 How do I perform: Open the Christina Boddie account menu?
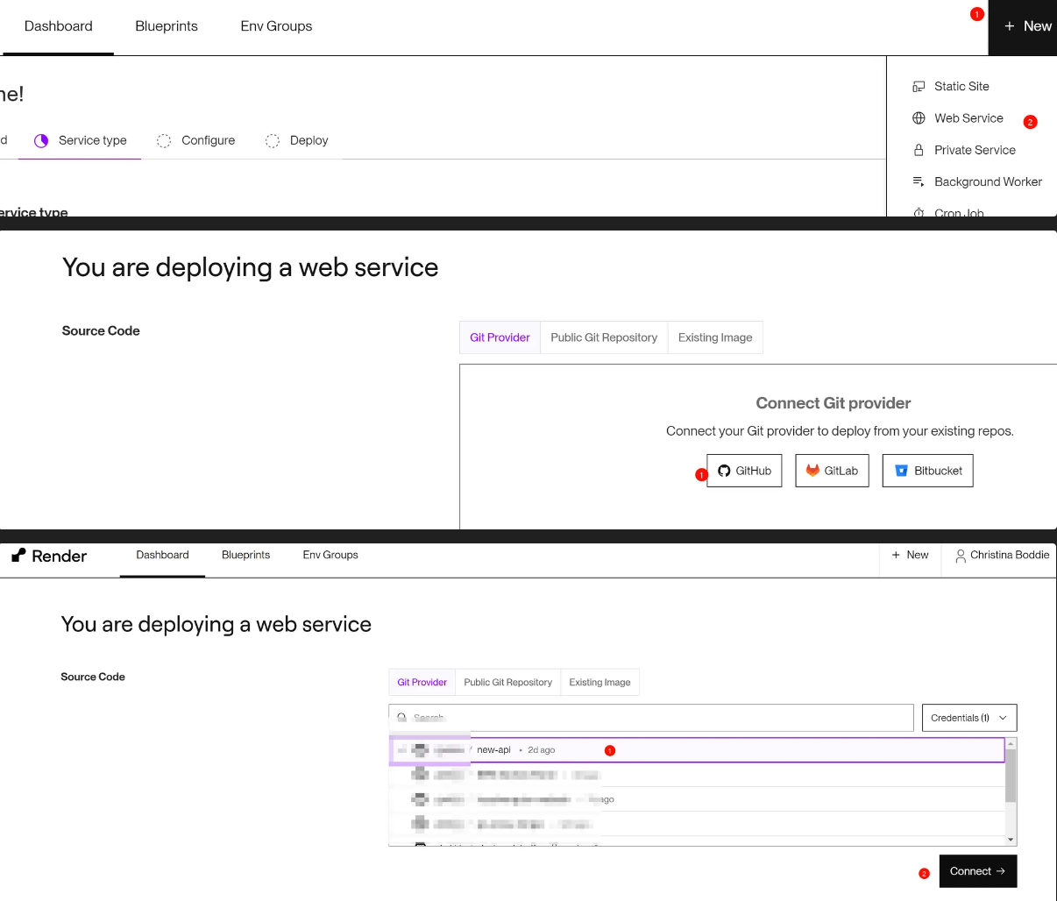tap(1002, 555)
